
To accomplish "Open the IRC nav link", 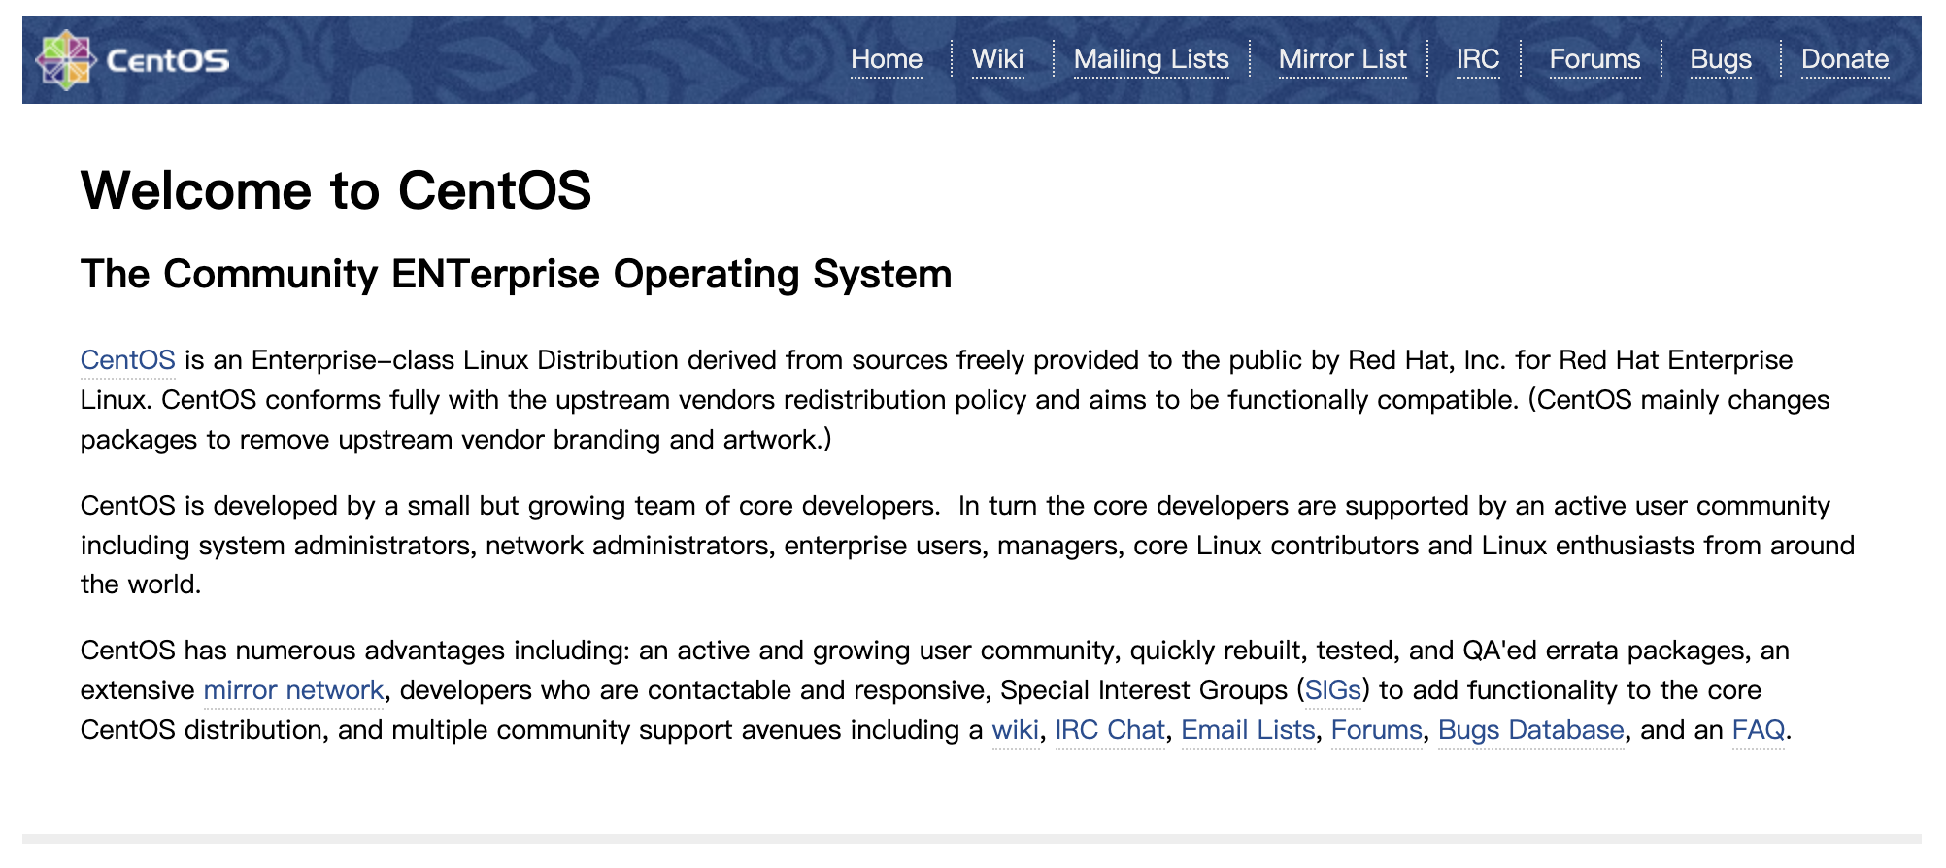I will tap(1478, 59).
